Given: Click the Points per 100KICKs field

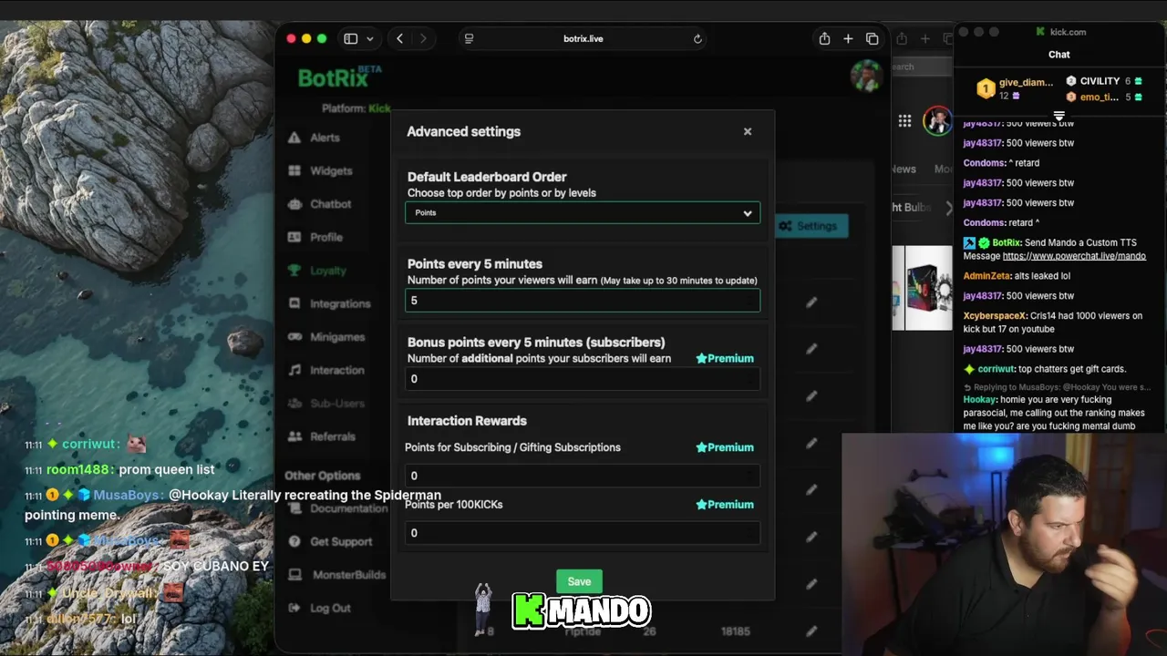Looking at the screenshot, I should (x=583, y=533).
